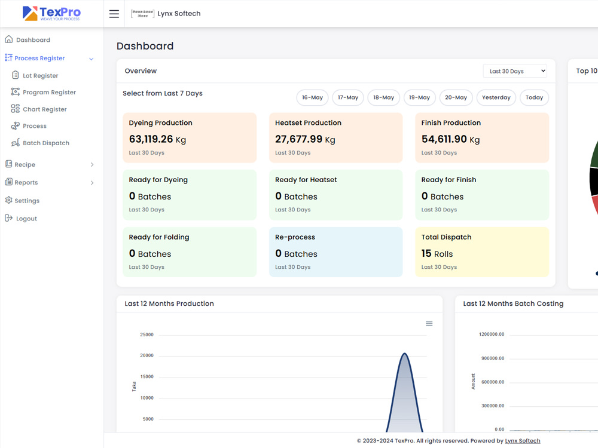Click the TexPro logo

pyautogui.click(x=51, y=13)
